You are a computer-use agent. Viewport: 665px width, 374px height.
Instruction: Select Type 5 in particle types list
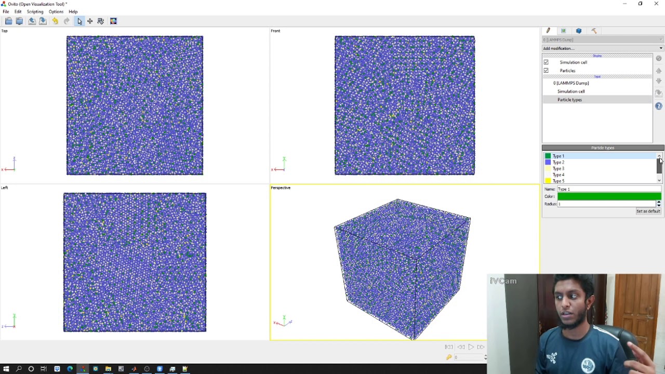[600, 181]
